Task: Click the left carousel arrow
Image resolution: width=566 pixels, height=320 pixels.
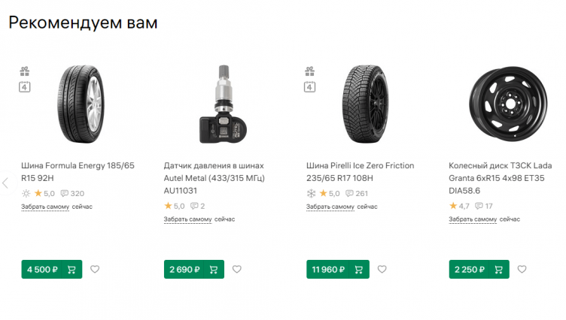Action: (x=5, y=183)
